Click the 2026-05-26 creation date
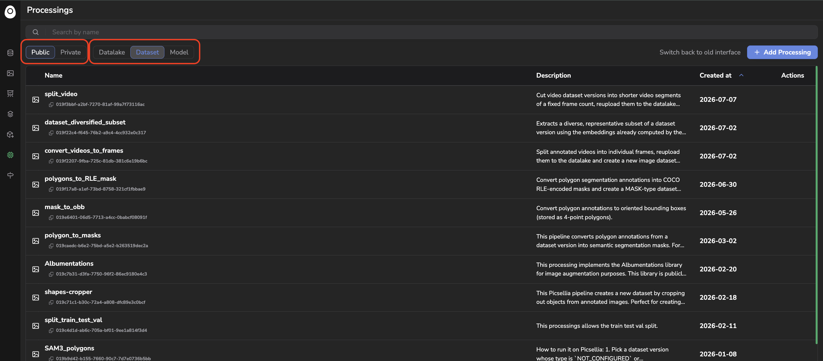823x361 pixels. click(718, 213)
